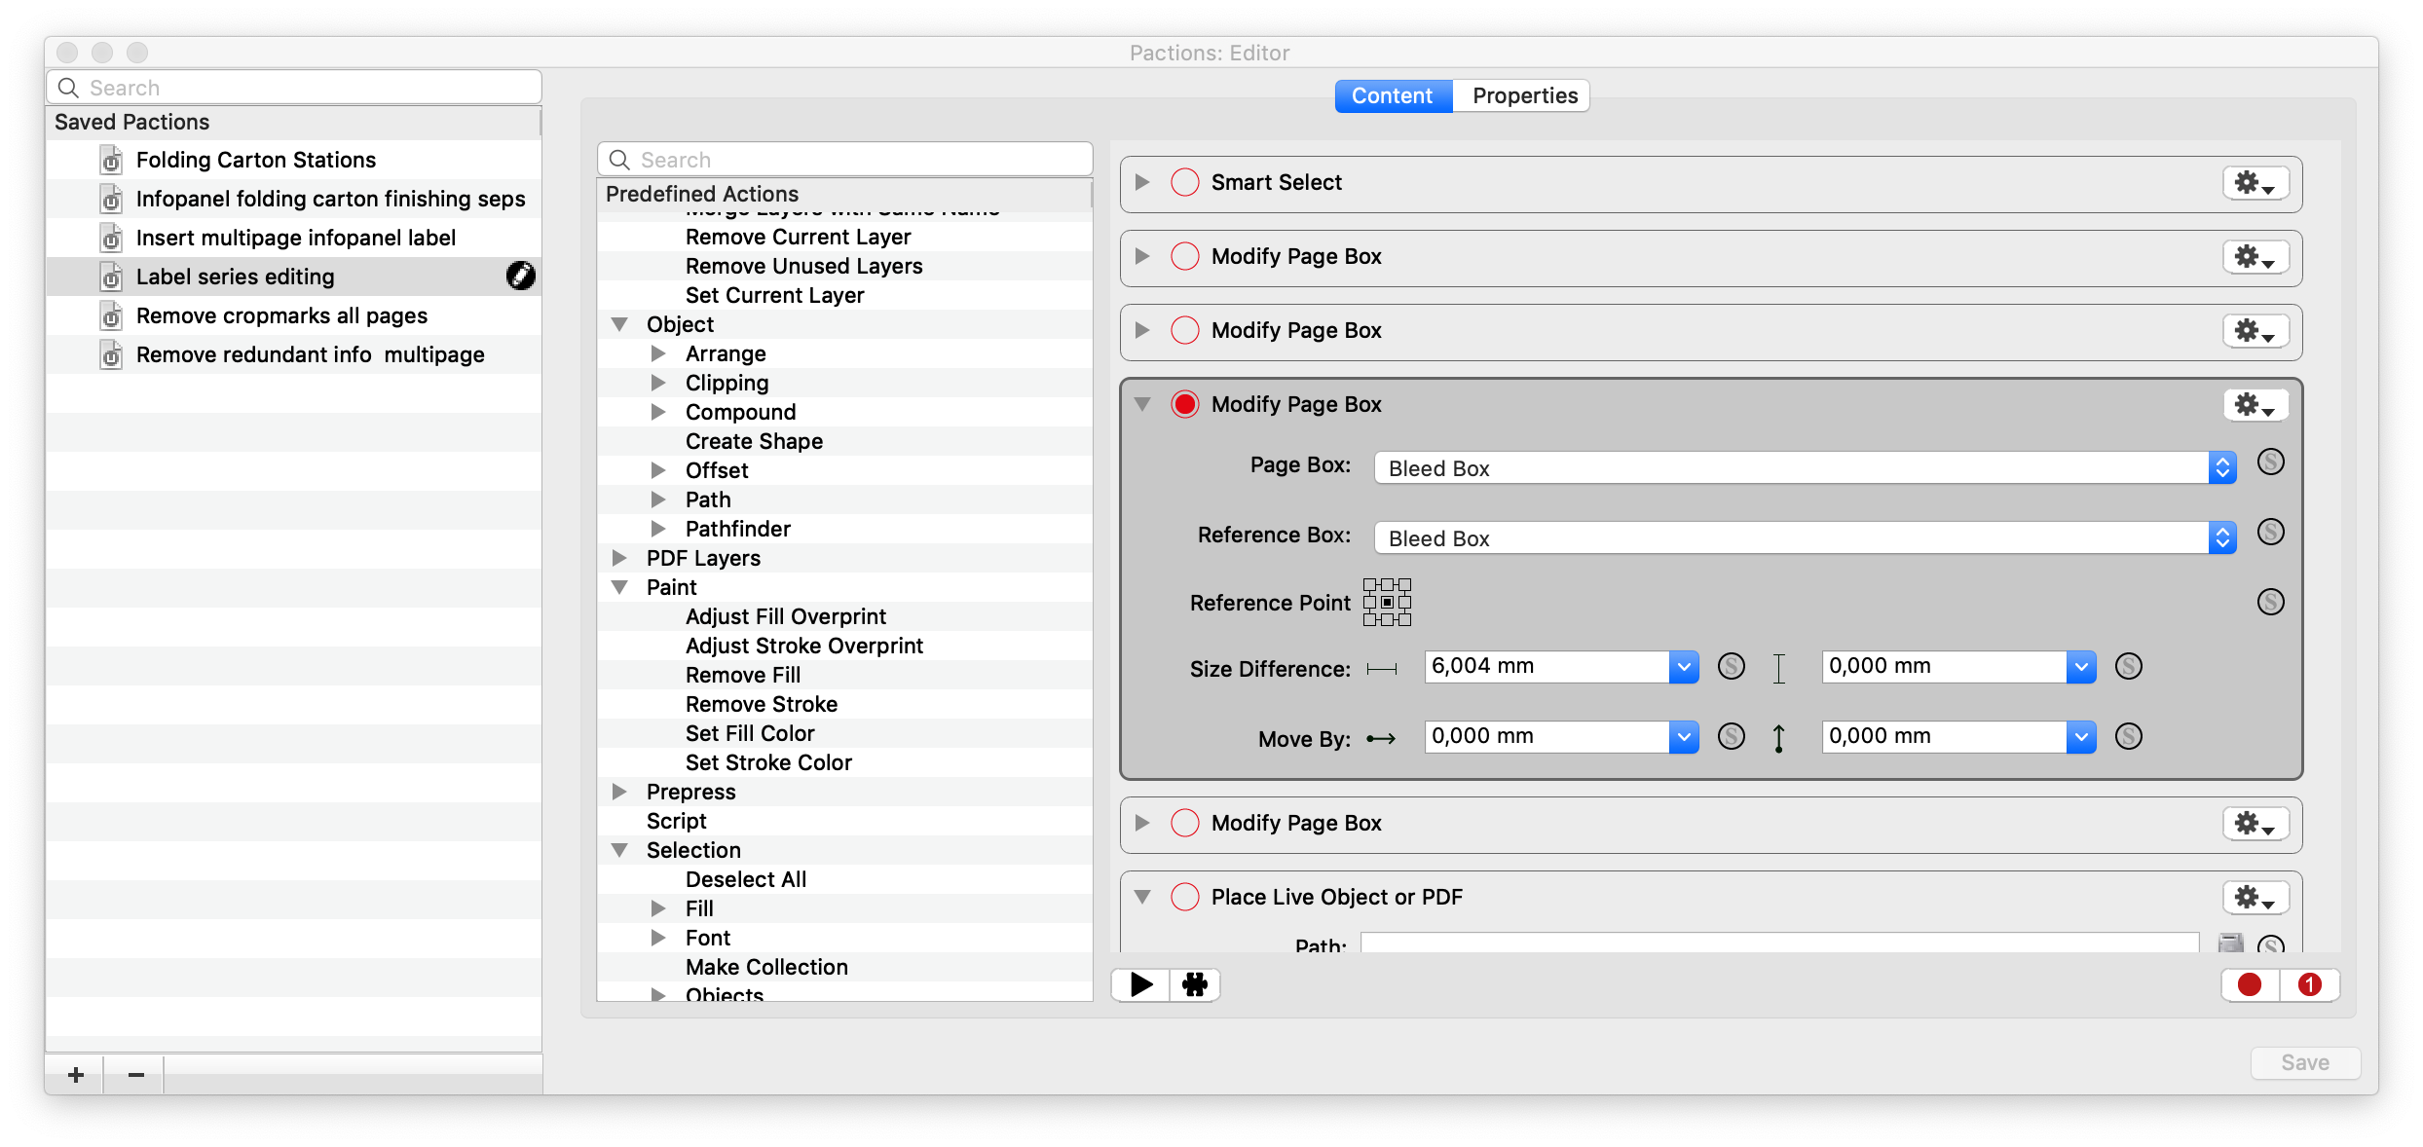The width and height of the screenshot is (2423, 1147).
Task: Add a new Paction with plus button
Action: [x=76, y=1075]
